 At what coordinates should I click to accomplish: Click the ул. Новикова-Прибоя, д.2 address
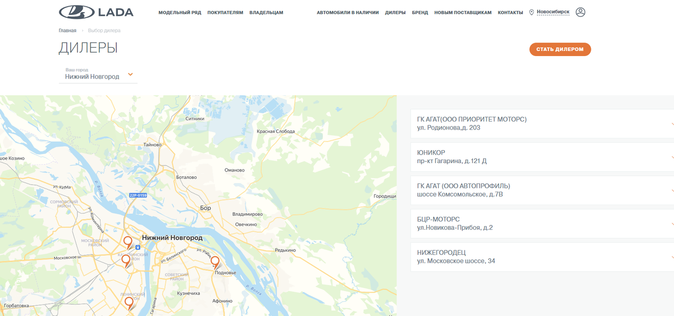[455, 228]
